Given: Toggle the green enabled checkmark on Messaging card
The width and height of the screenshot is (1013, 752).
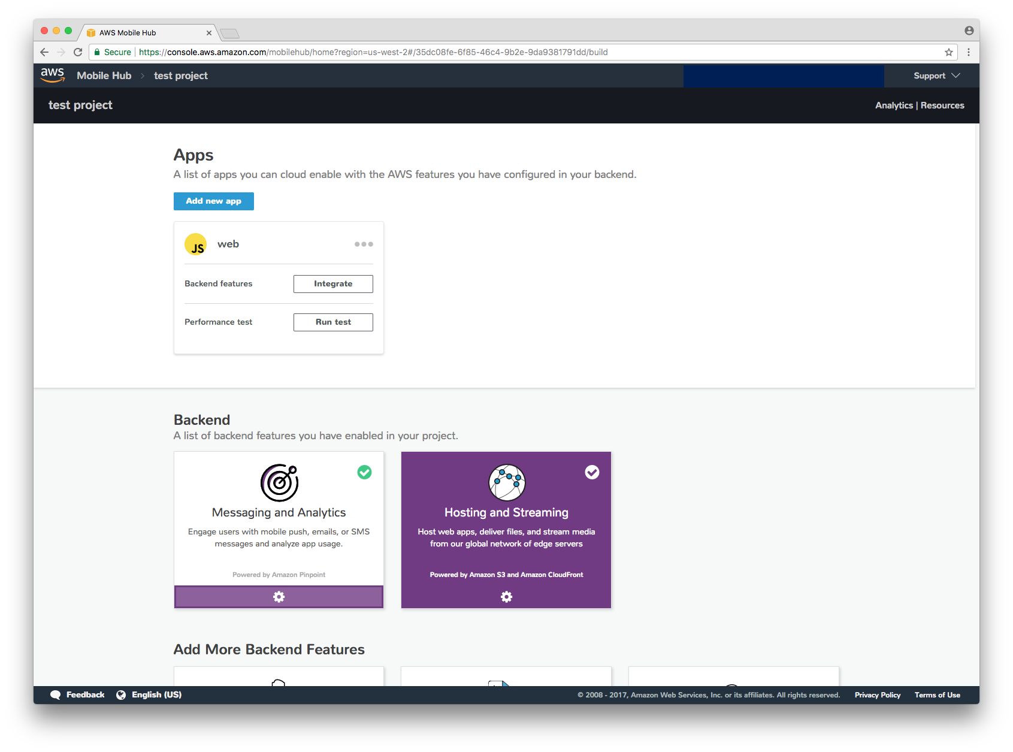Looking at the screenshot, I should [x=364, y=472].
